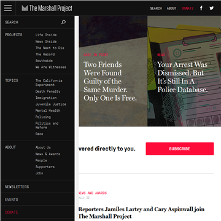Open NEWSLETTERS in the sidebar

tap(17, 187)
